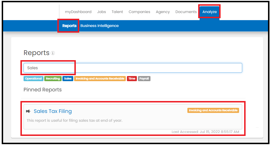Go to the Jobs menu

(x=101, y=12)
